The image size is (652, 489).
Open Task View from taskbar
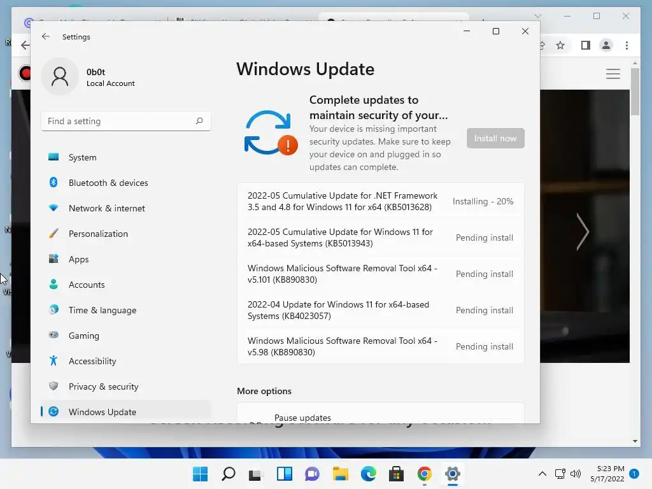(x=255, y=474)
